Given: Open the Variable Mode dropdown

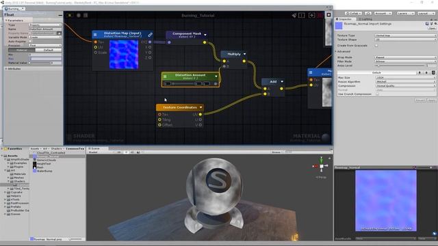Looking at the screenshot, I should coord(45,37).
